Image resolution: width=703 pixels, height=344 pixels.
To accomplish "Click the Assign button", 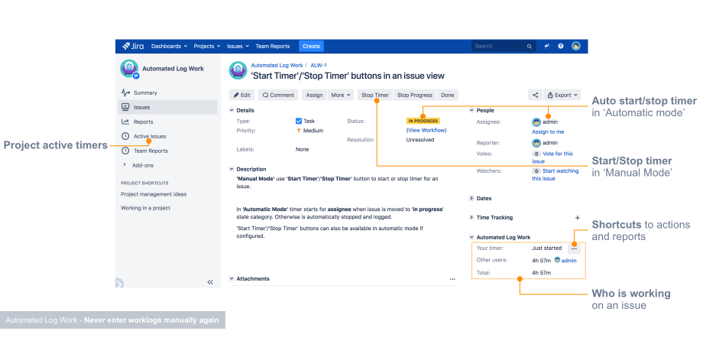I will pyautogui.click(x=314, y=95).
